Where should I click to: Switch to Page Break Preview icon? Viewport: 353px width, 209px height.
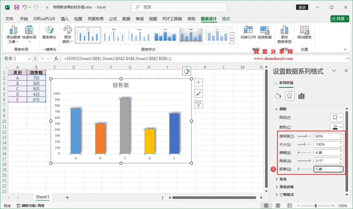(x=290, y=206)
